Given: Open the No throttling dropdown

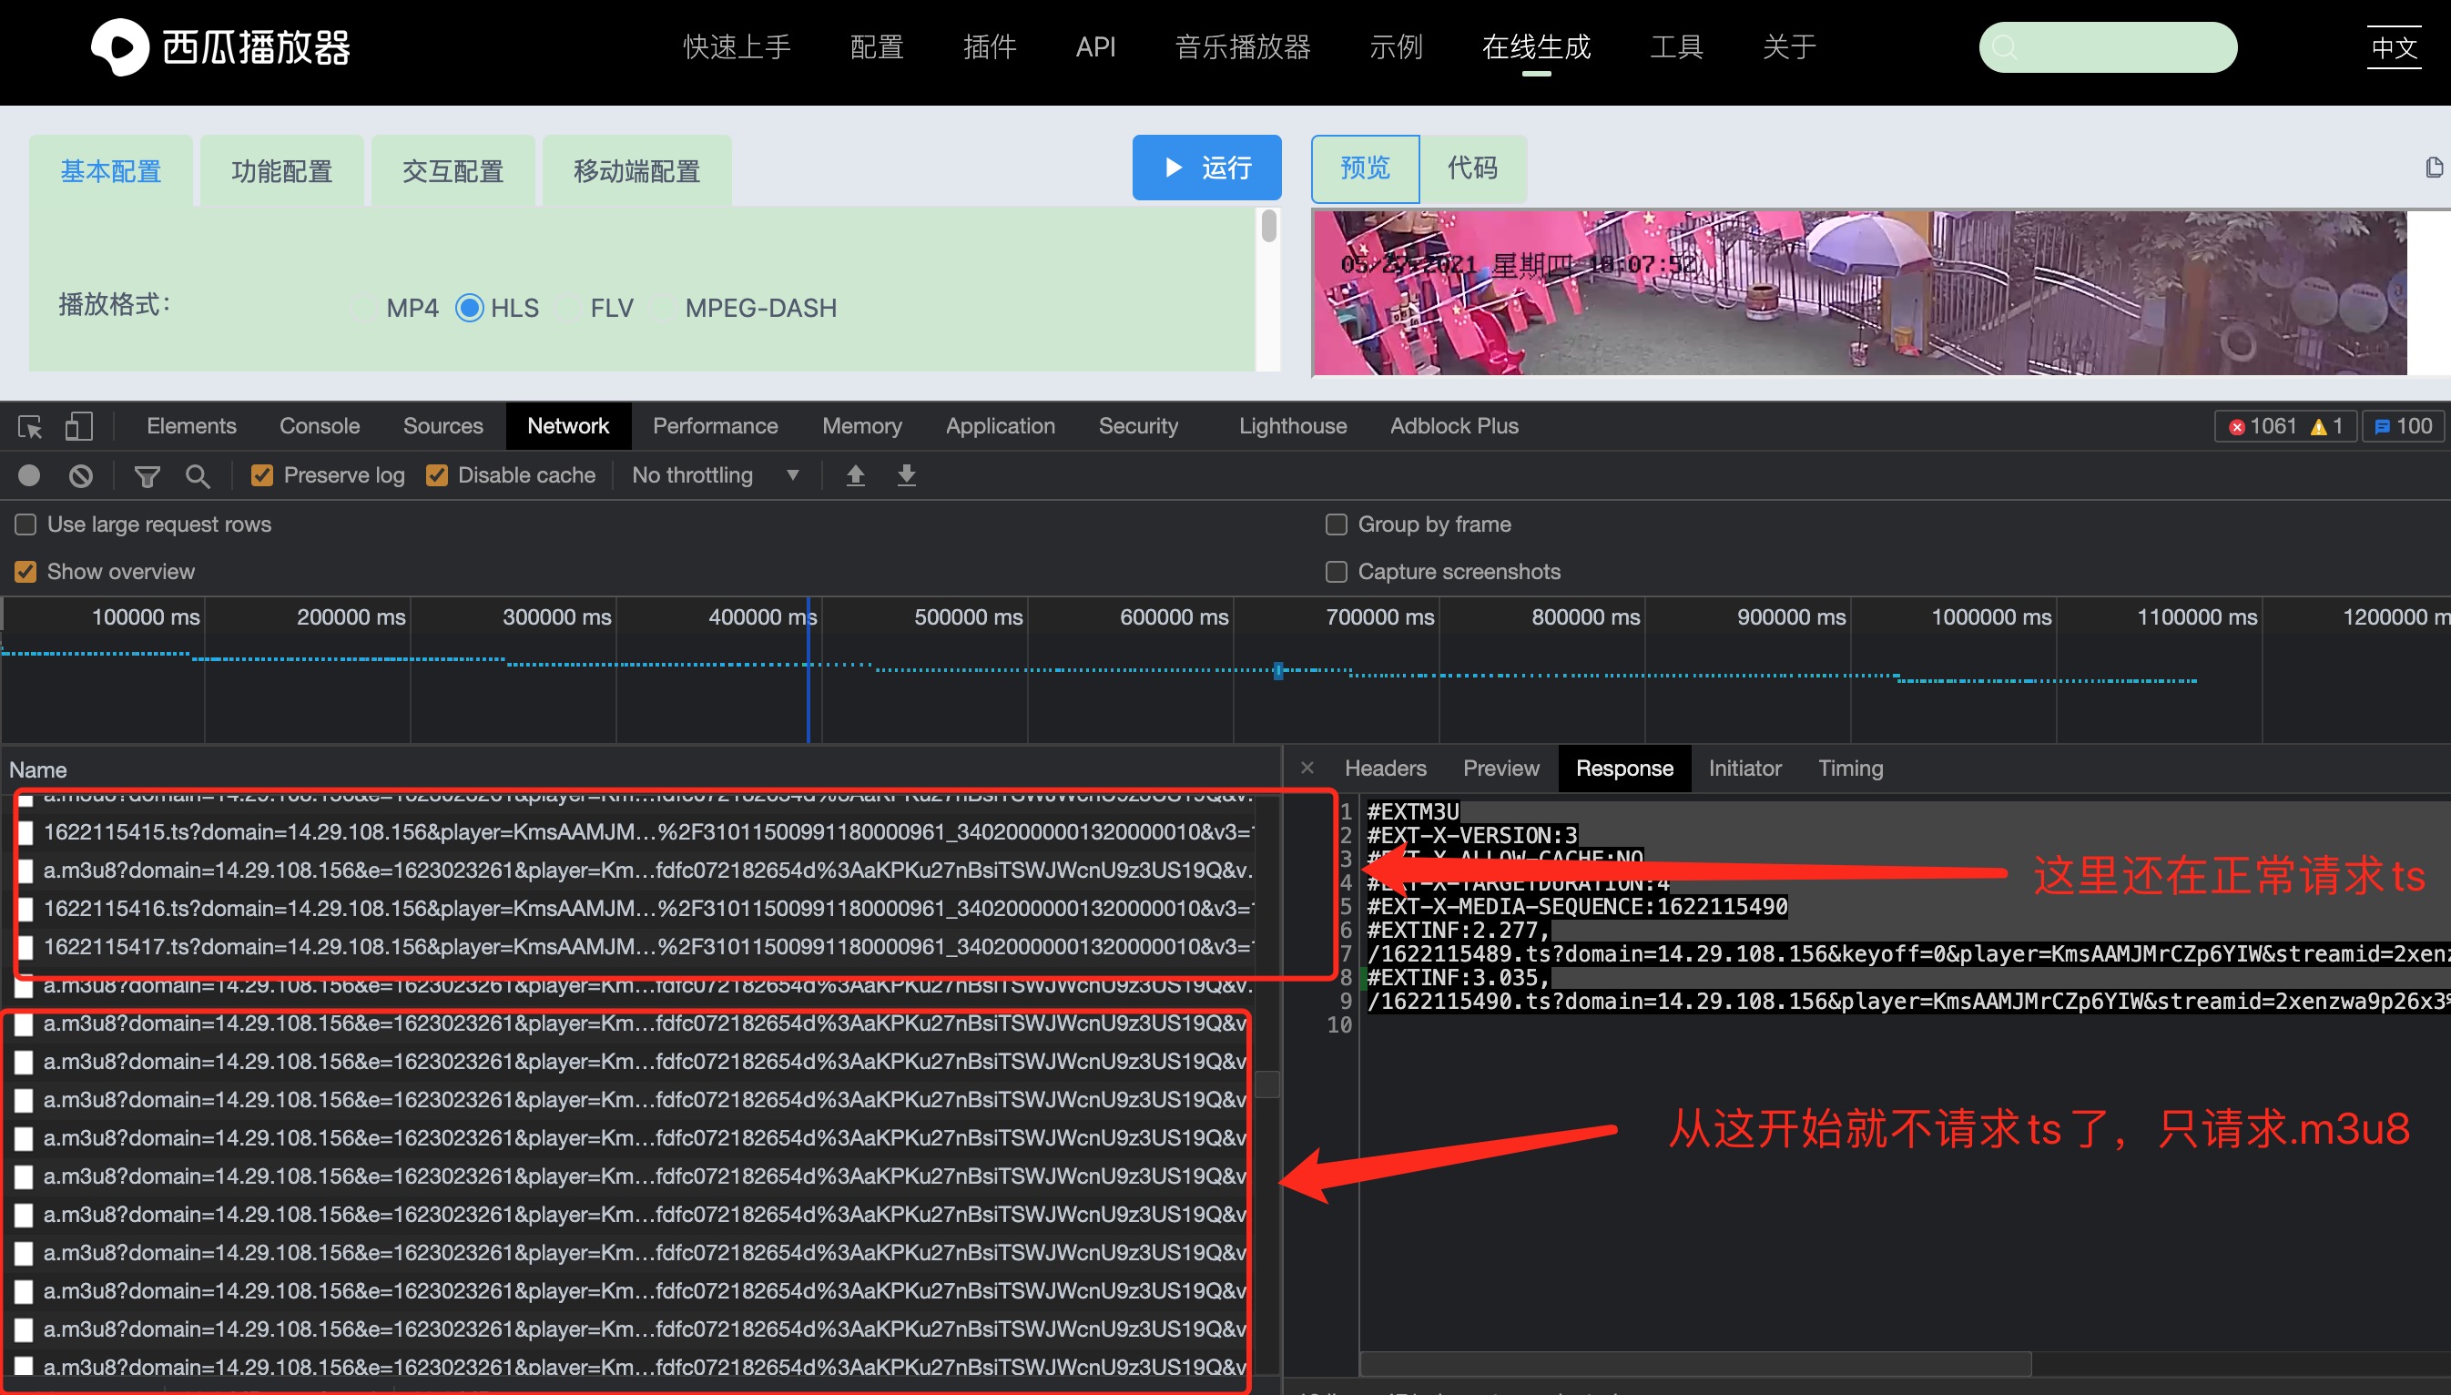Looking at the screenshot, I should click(x=717, y=475).
